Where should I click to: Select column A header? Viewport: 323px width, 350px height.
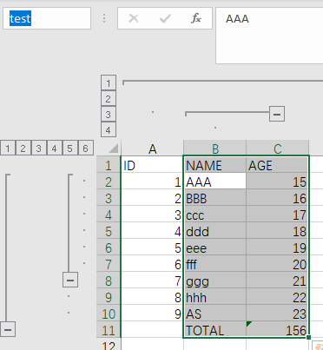tap(152, 149)
